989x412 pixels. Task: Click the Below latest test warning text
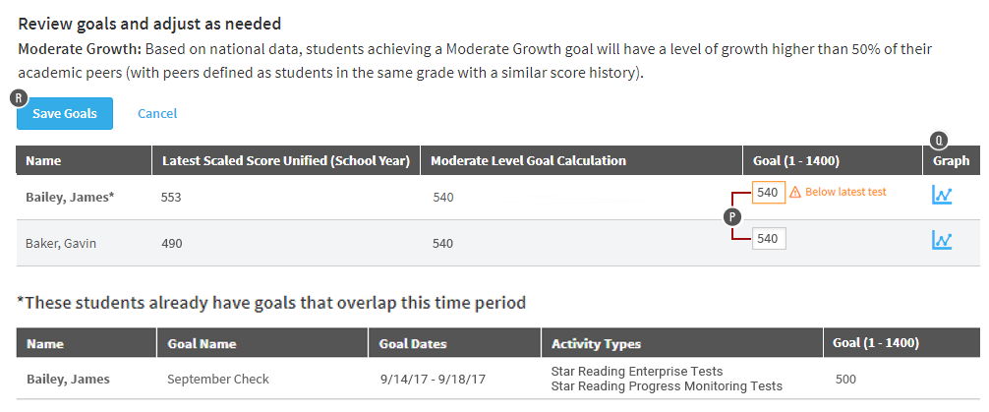click(845, 193)
